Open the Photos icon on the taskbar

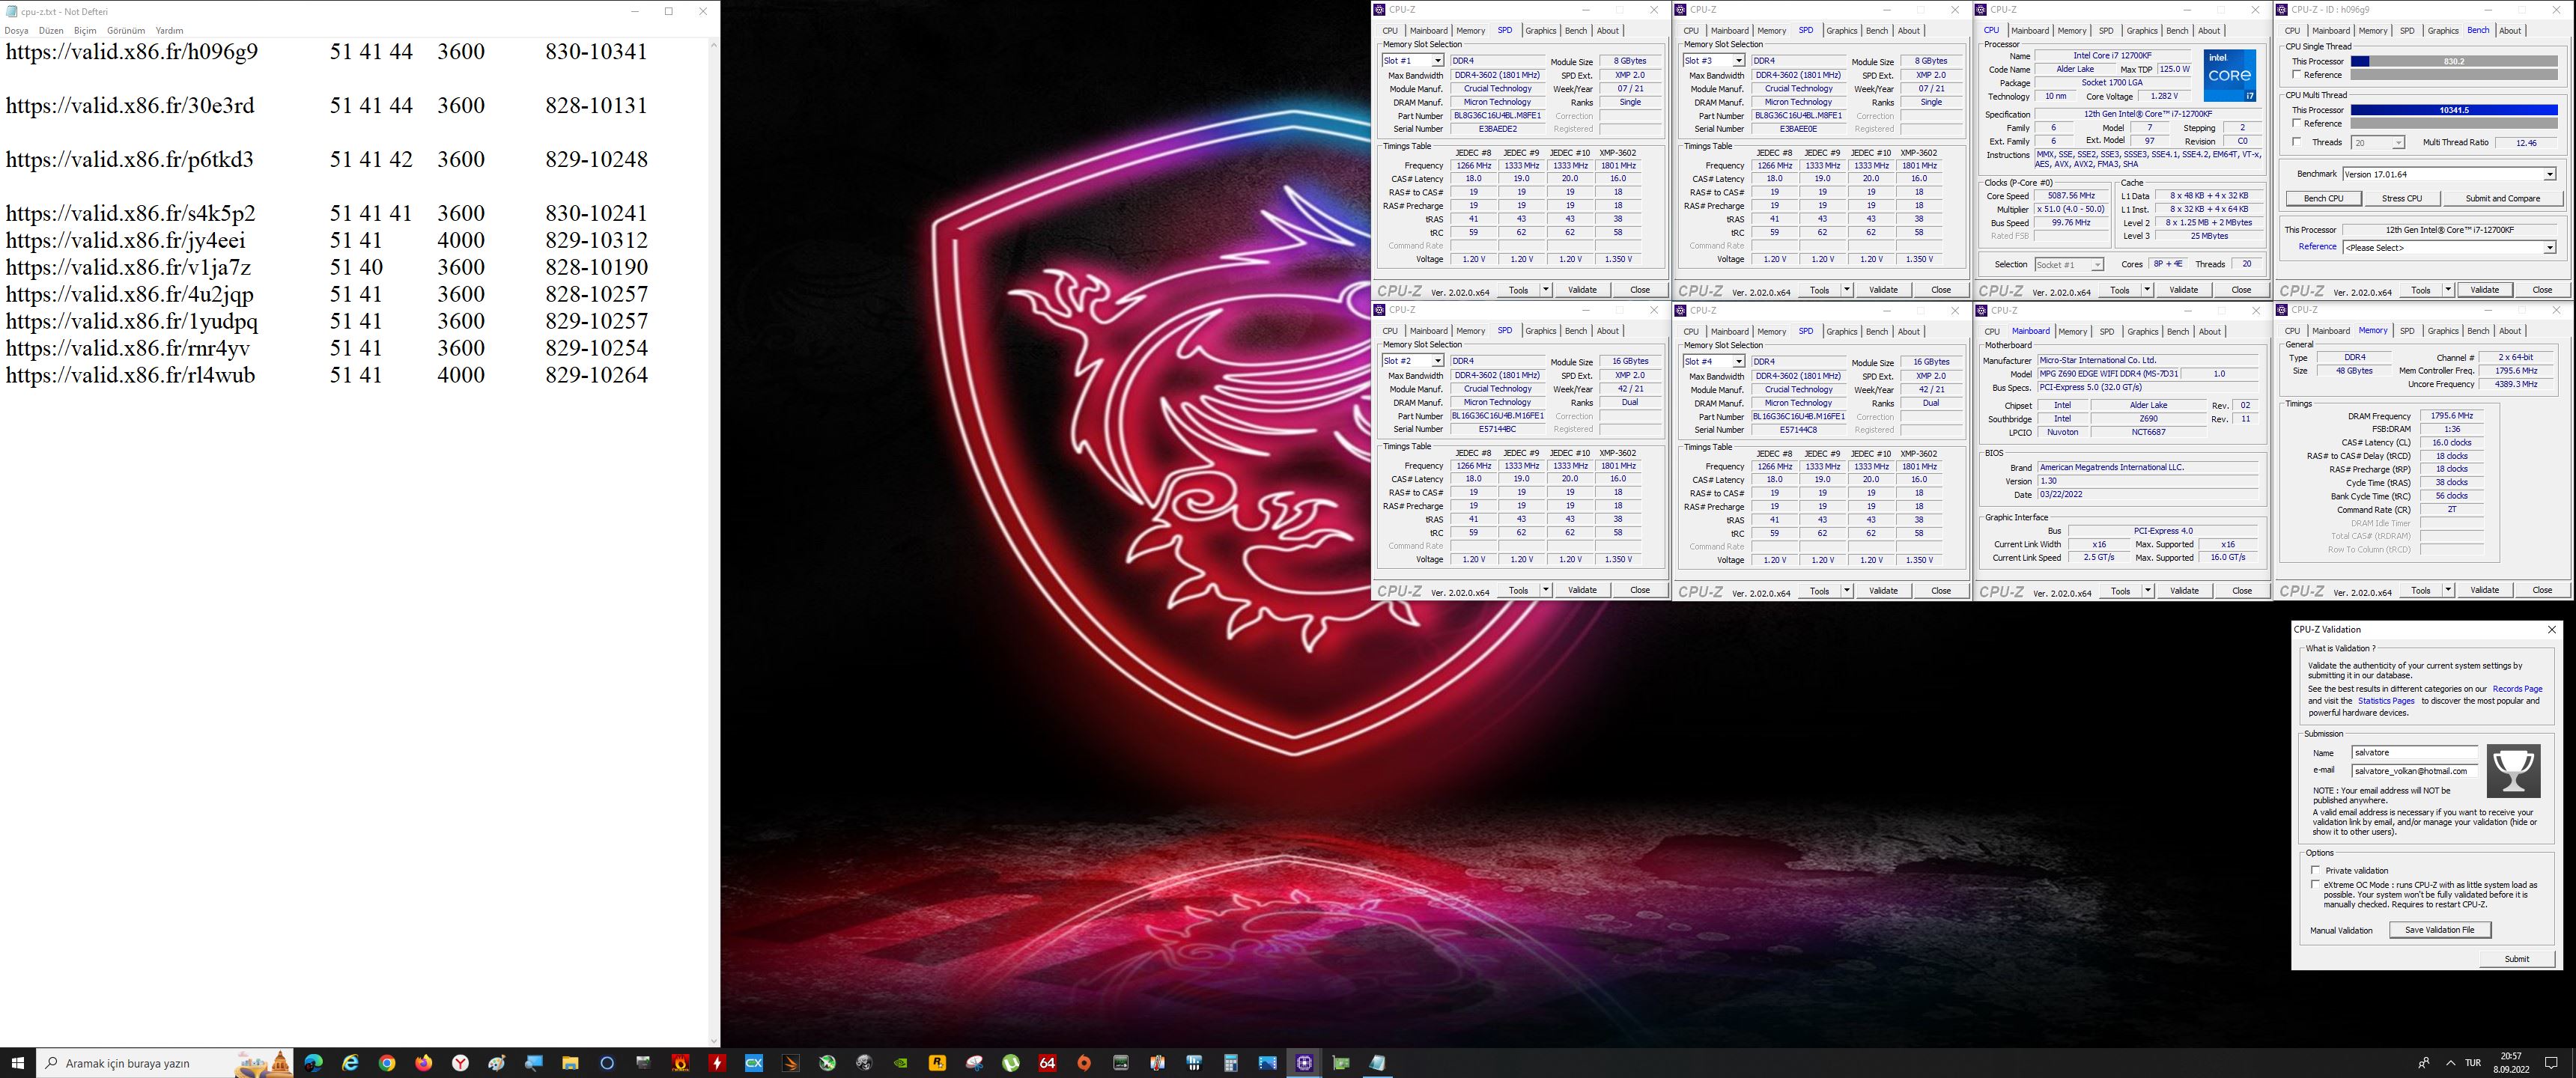point(1267,1063)
